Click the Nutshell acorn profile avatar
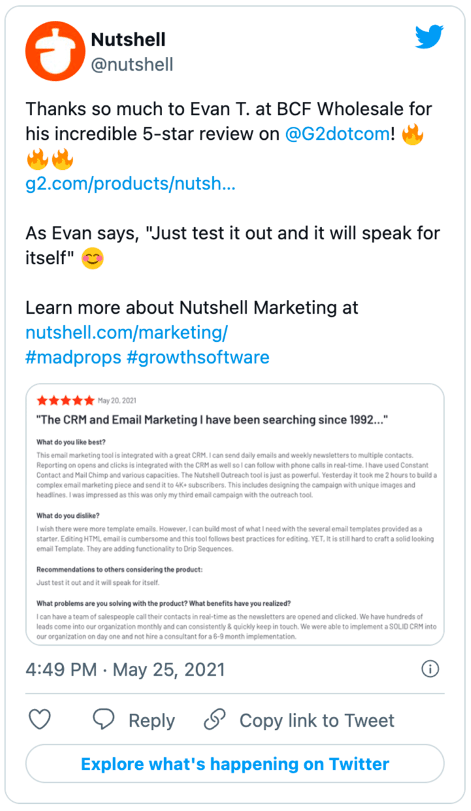The width and height of the screenshot is (471, 811). coord(54,53)
